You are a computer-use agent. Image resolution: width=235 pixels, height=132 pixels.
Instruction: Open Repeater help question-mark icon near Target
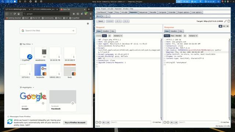click(229, 21)
